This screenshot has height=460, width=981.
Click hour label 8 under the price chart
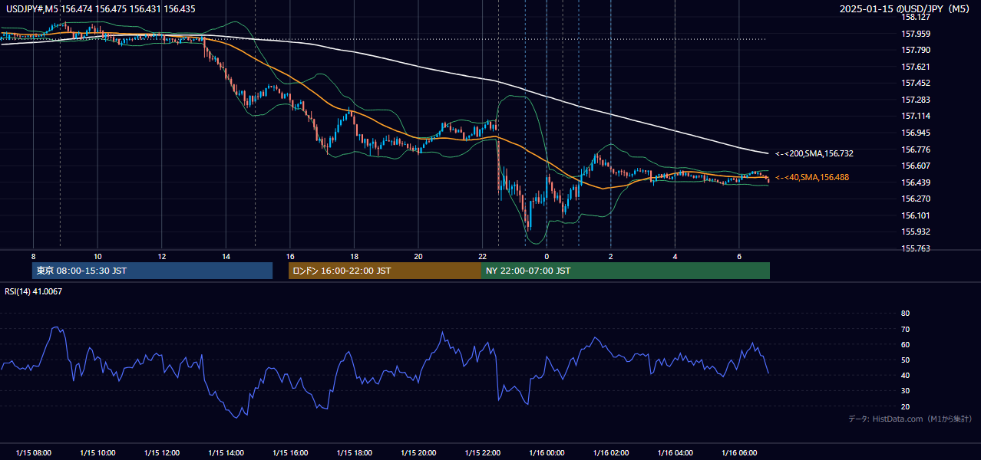tap(33, 256)
